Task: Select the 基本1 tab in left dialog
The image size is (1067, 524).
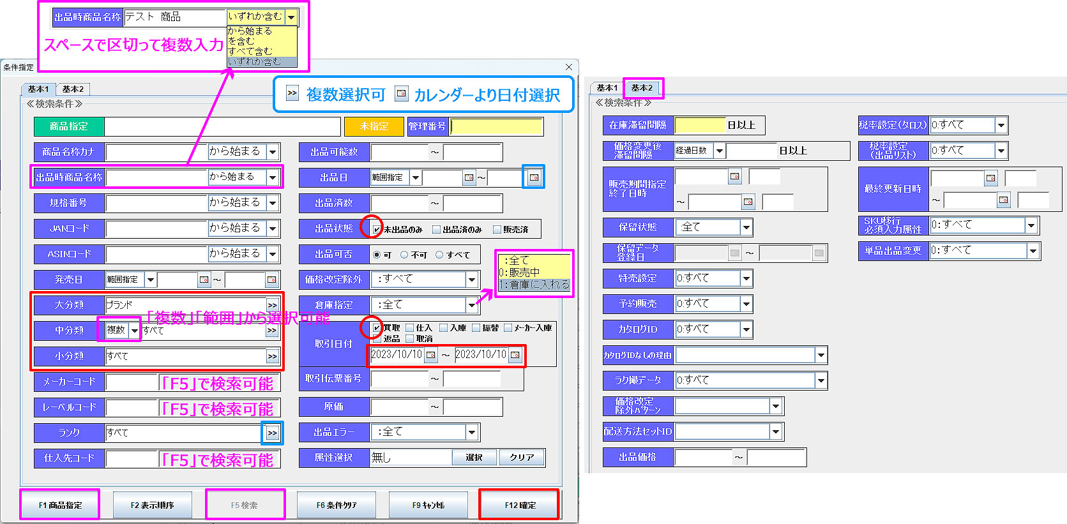Action: pyautogui.click(x=38, y=89)
